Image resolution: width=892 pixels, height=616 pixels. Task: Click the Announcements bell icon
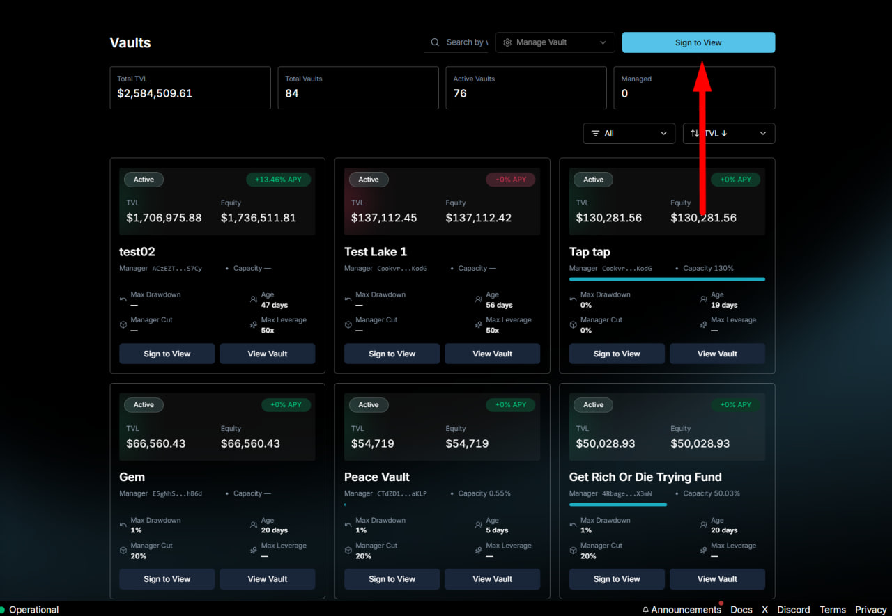[645, 610]
